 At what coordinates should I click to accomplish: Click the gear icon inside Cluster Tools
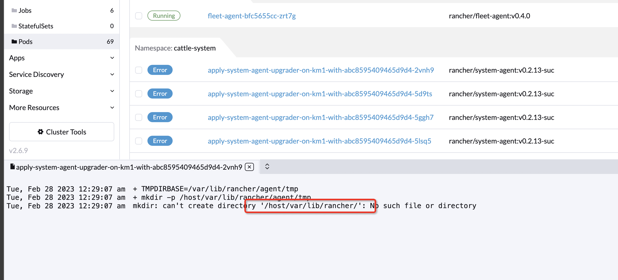click(x=41, y=132)
